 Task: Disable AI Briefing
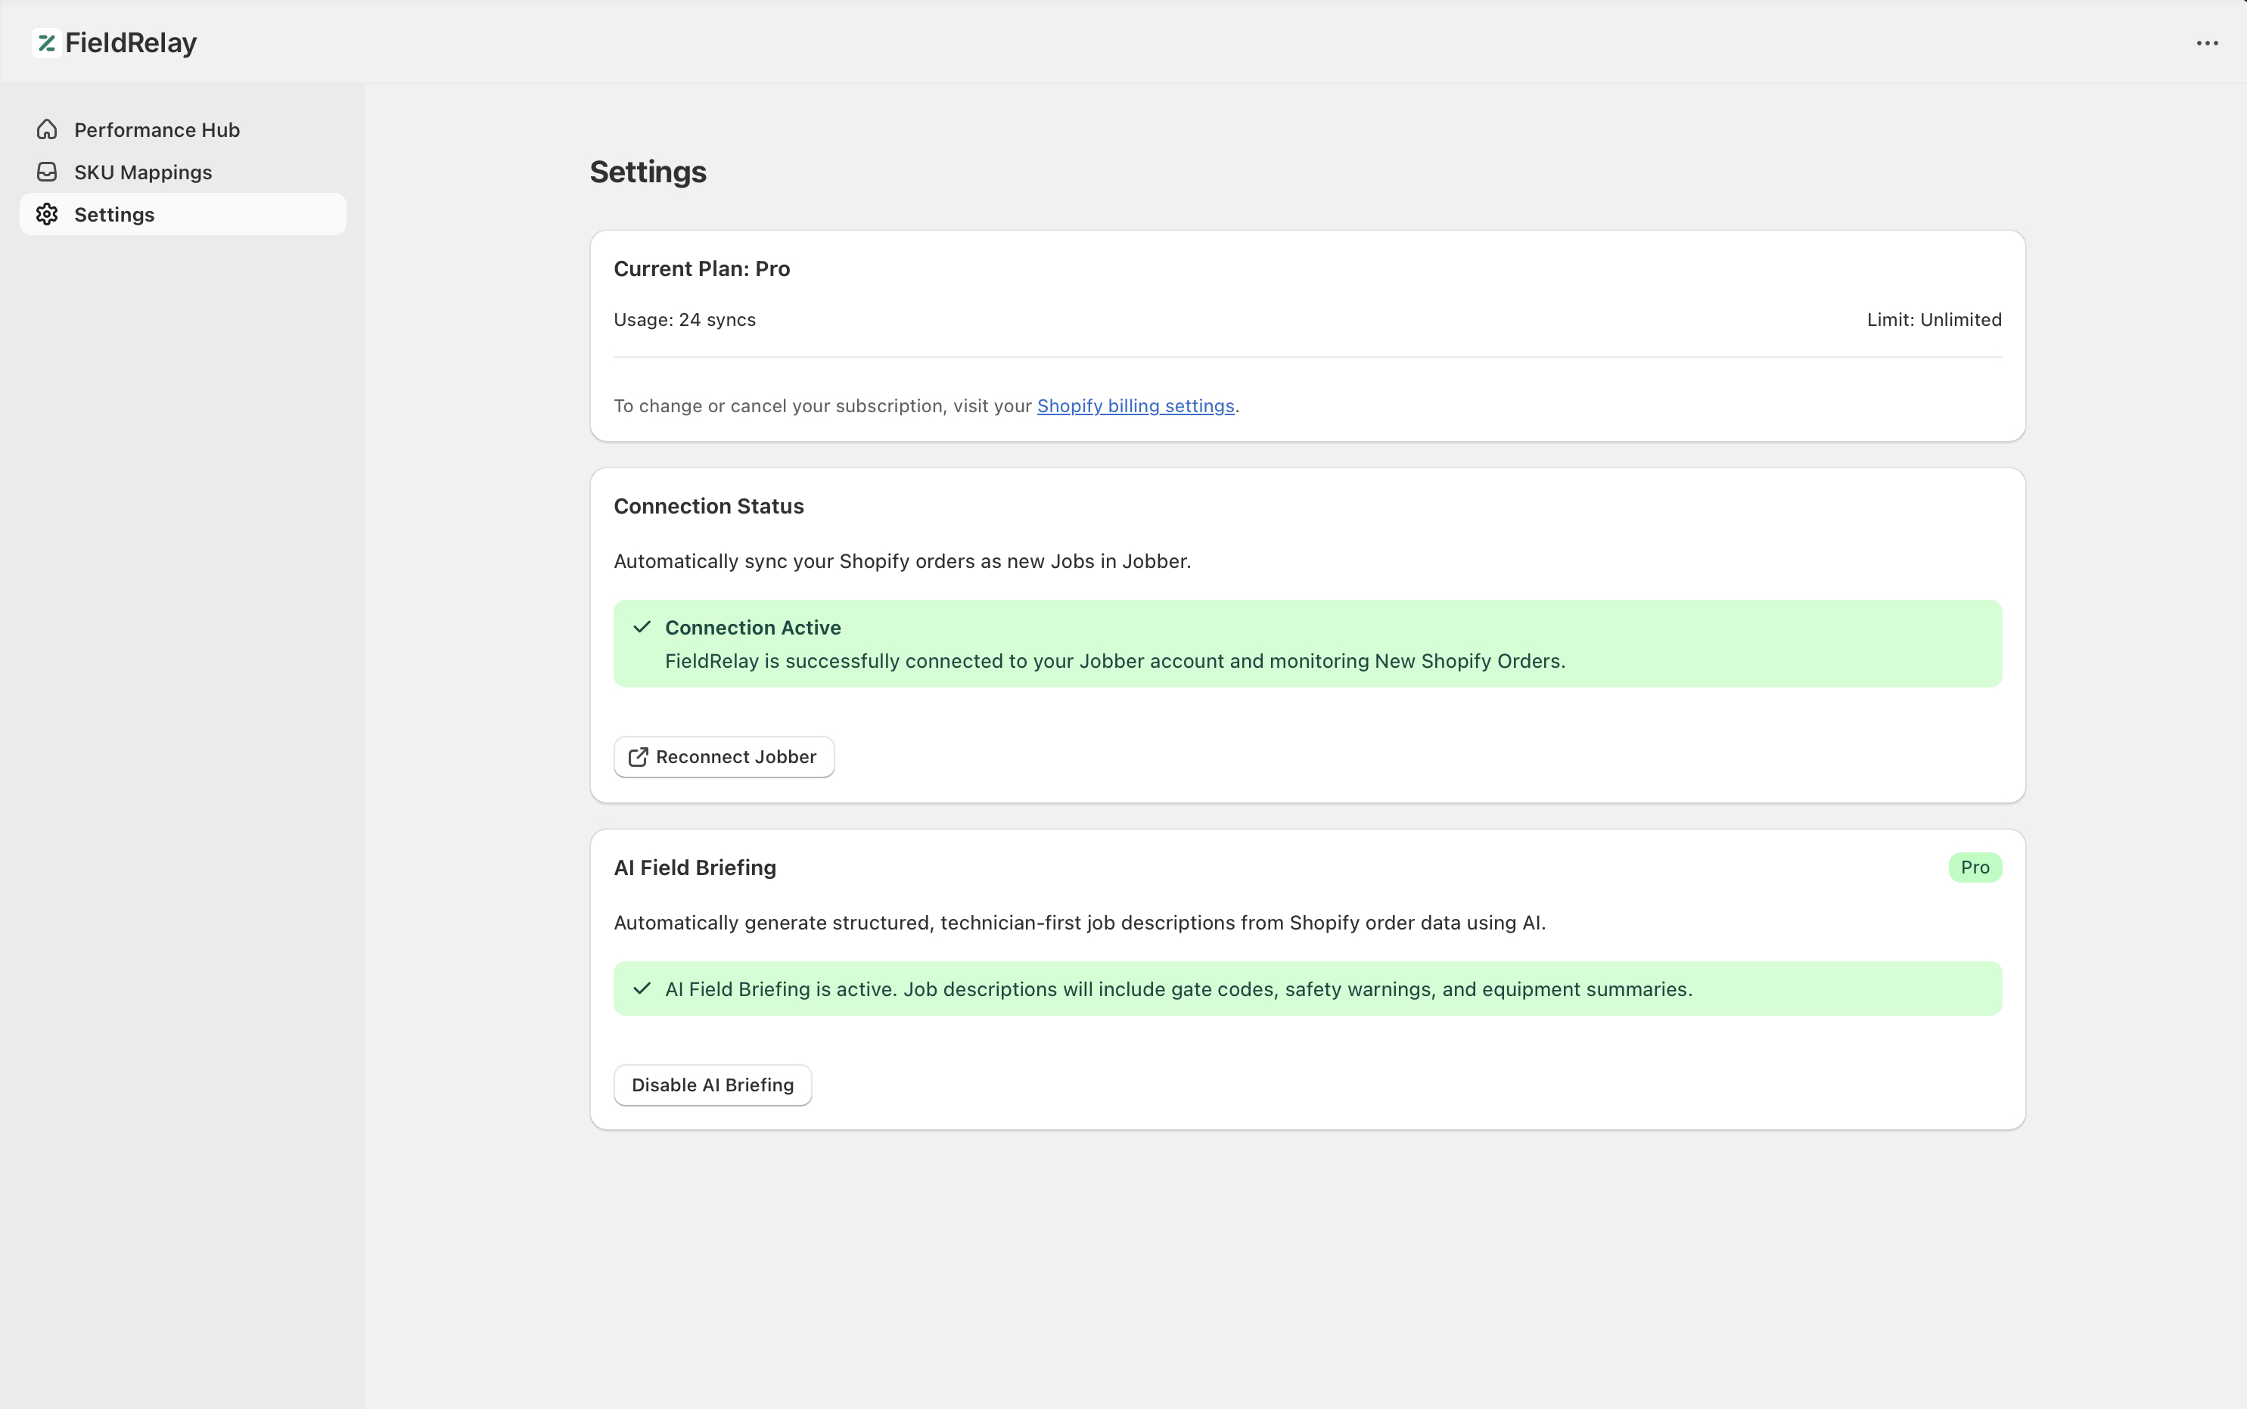[x=711, y=1084]
